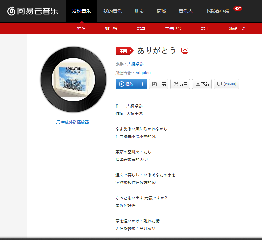
Task: Click lyric line 最近还好吗
Action: (125, 206)
